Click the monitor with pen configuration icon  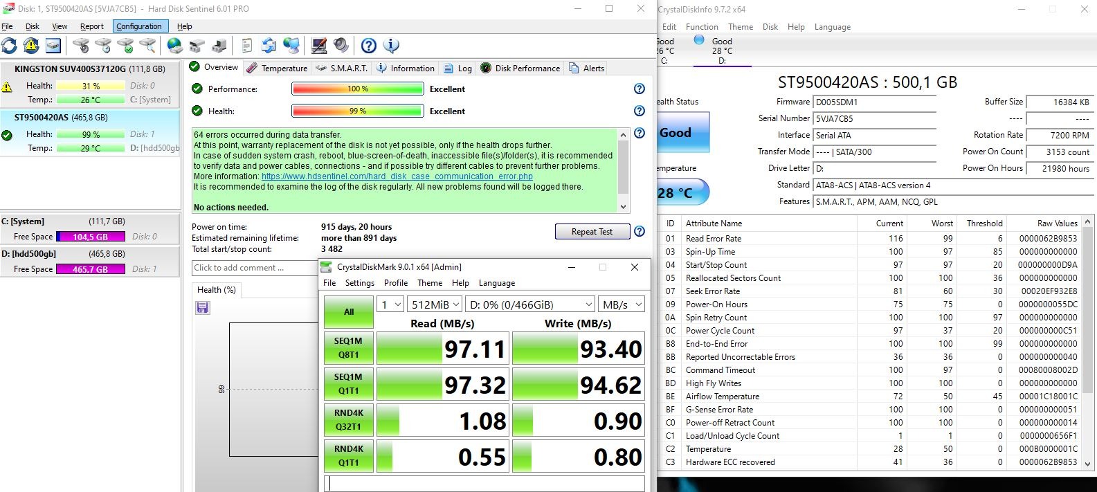point(319,46)
